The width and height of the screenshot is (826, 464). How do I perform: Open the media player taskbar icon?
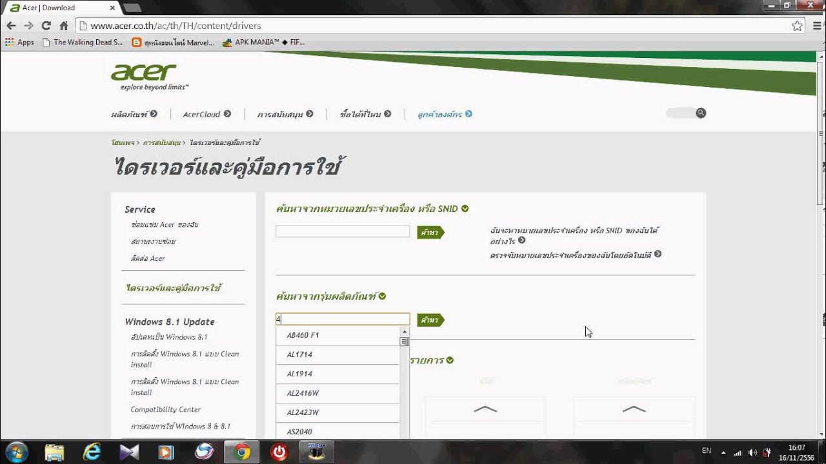pos(167,452)
